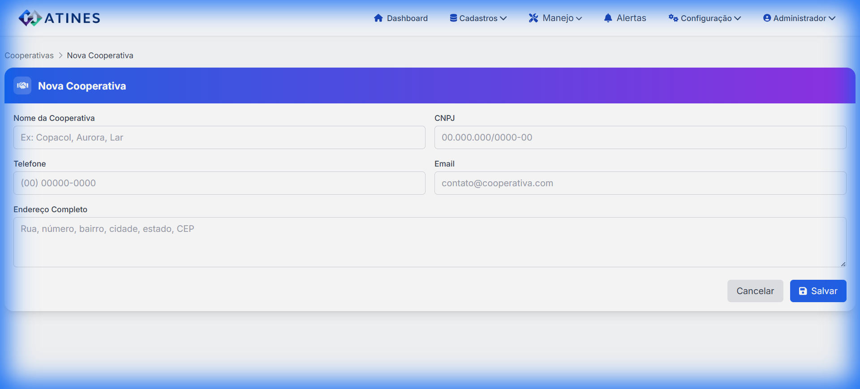860x389 pixels.
Task: Focus the Nome da Cooperativa field
Action: [219, 137]
